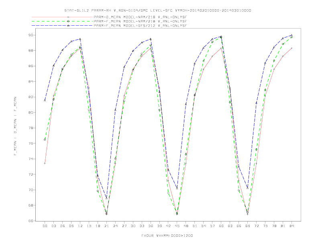Click the y-axis tick label 70

tap(31, 190)
